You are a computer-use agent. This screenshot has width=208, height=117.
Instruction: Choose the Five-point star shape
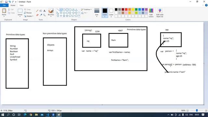[64, 16]
